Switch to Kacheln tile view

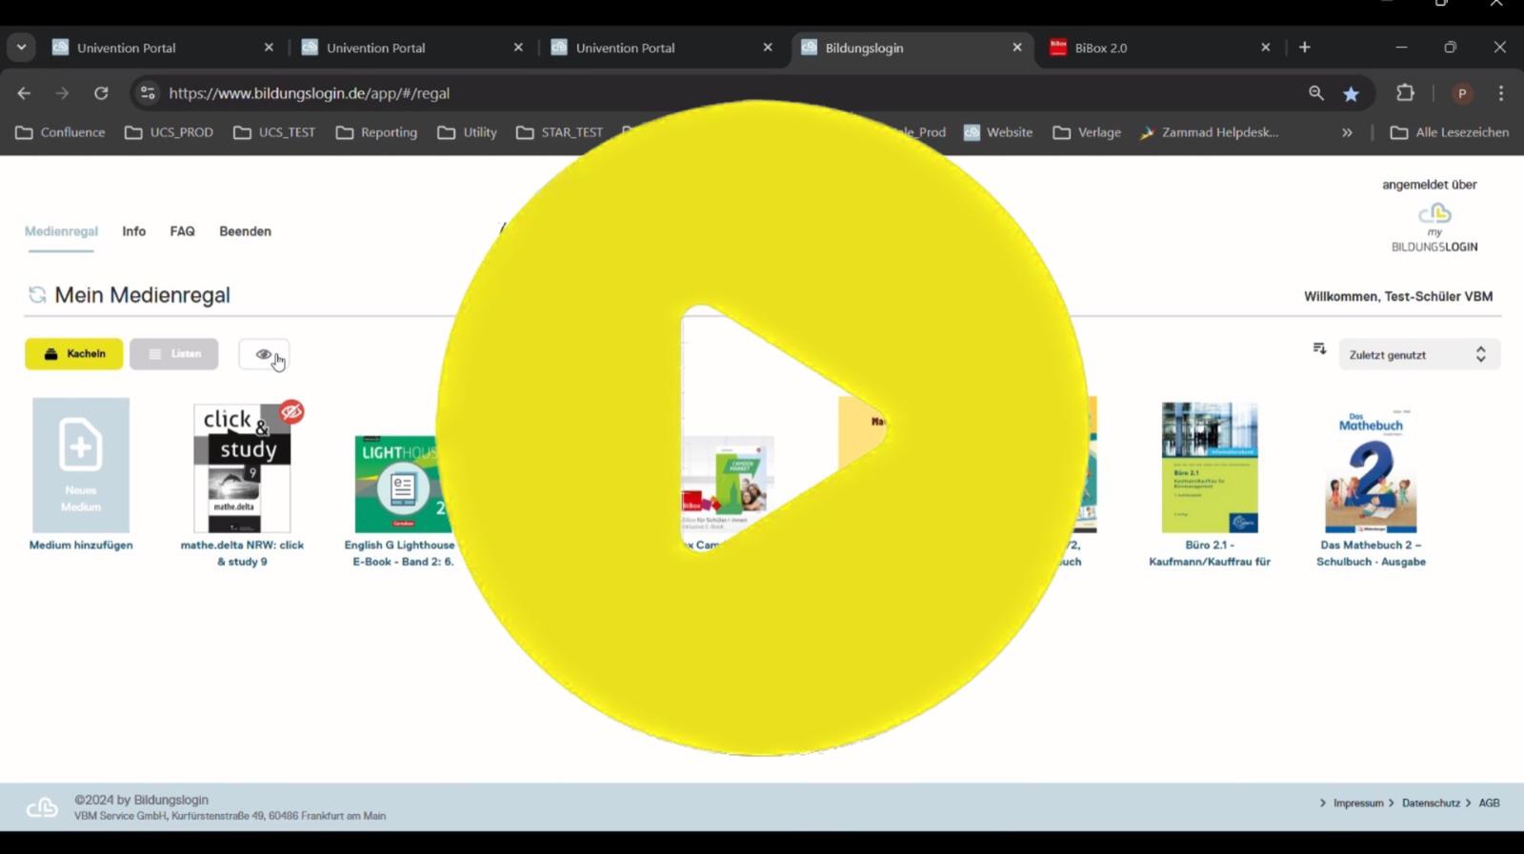[x=74, y=354]
